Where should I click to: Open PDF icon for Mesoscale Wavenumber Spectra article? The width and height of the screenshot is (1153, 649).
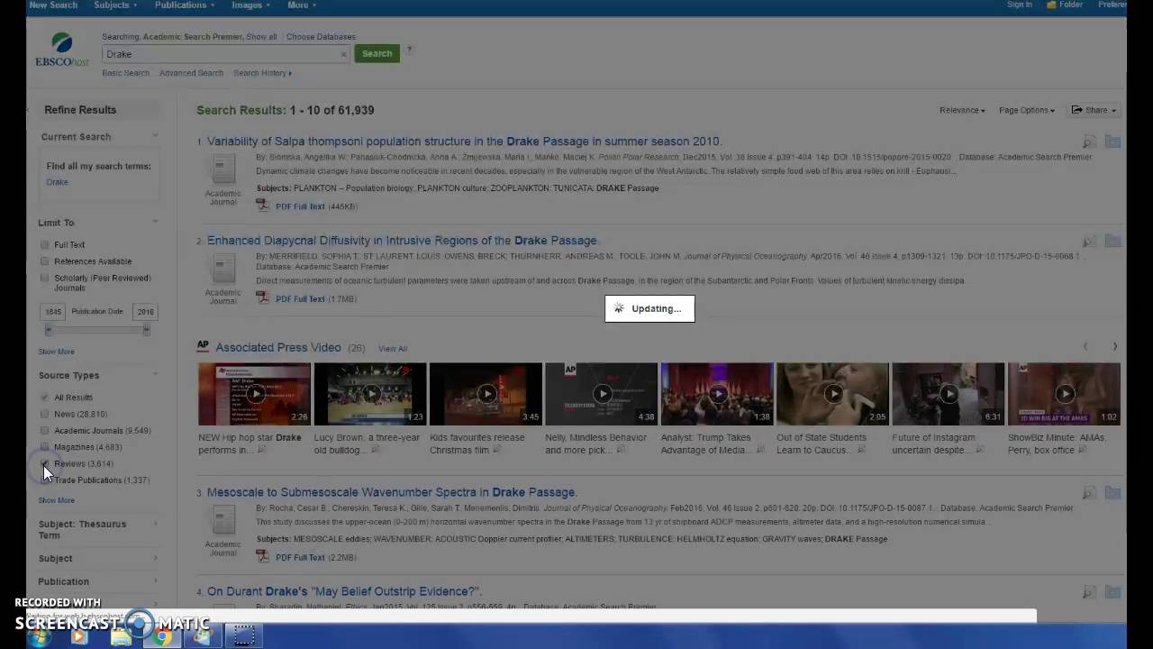(263, 556)
